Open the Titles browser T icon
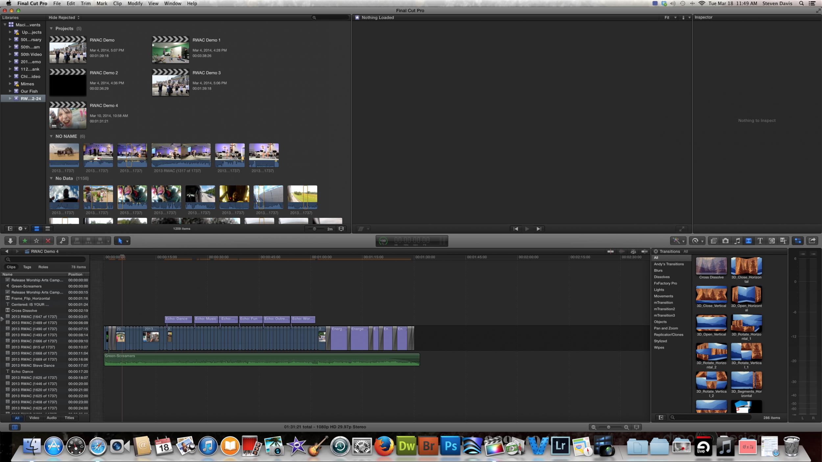Screen dimensions: 822x462 760,241
